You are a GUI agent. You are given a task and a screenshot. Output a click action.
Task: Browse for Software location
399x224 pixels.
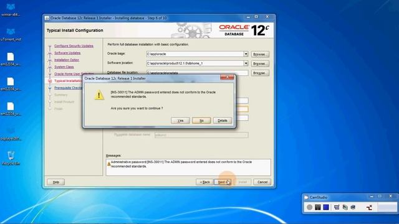coord(260,63)
